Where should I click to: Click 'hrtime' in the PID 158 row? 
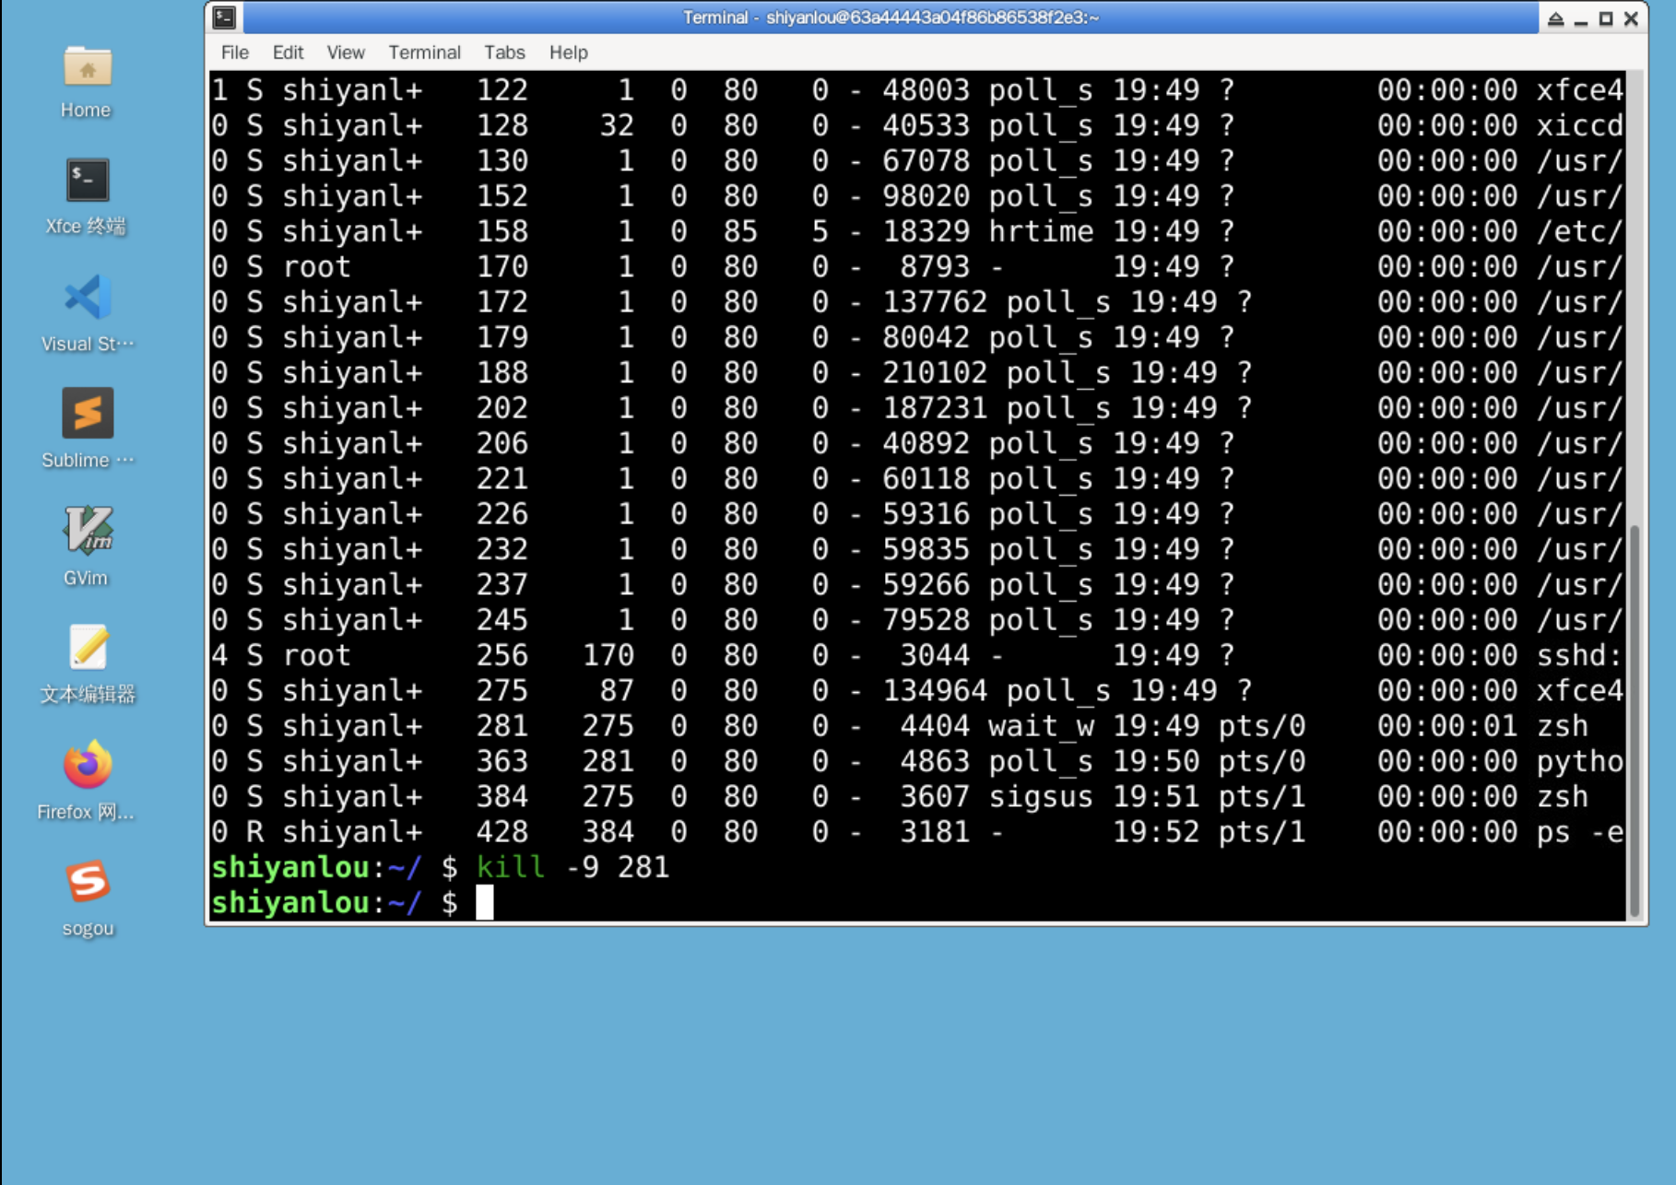[x=1041, y=231]
